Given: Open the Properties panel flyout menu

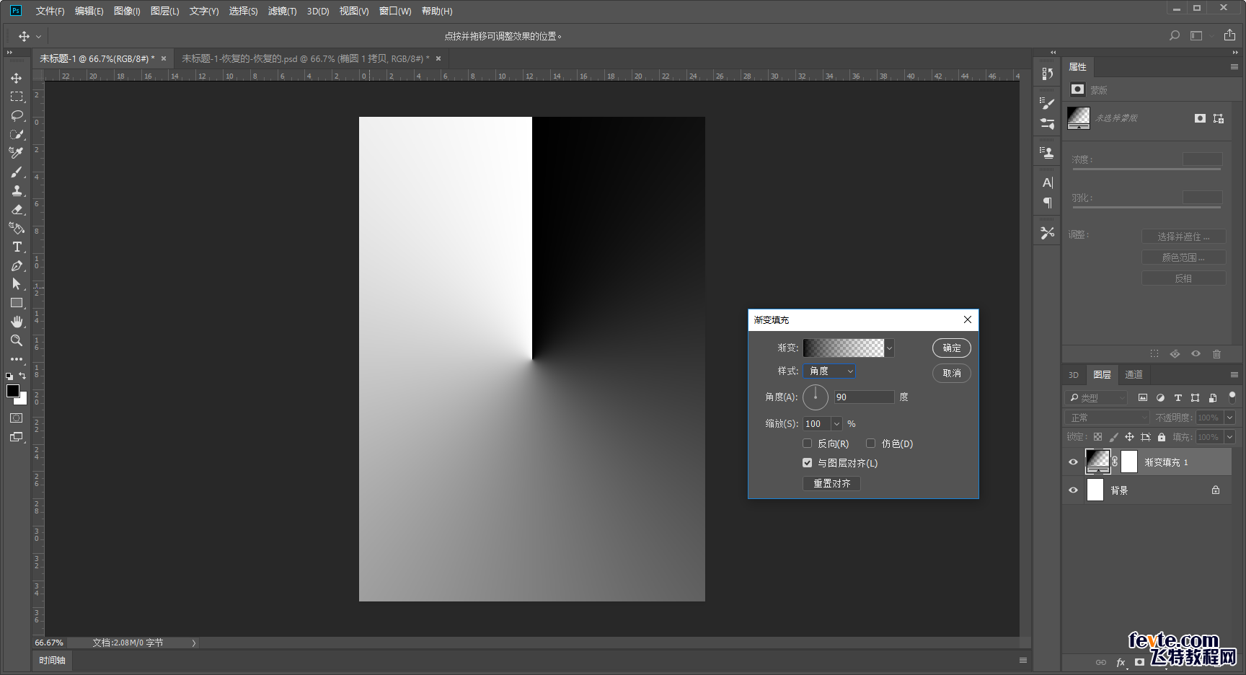Looking at the screenshot, I should (x=1234, y=66).
